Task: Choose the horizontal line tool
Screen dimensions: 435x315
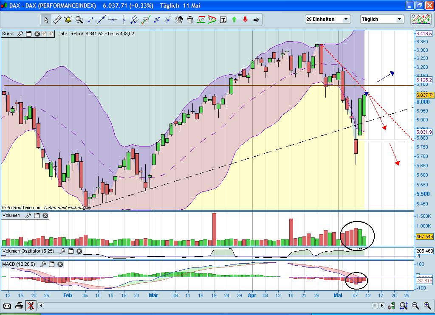Action: point(113,20)
